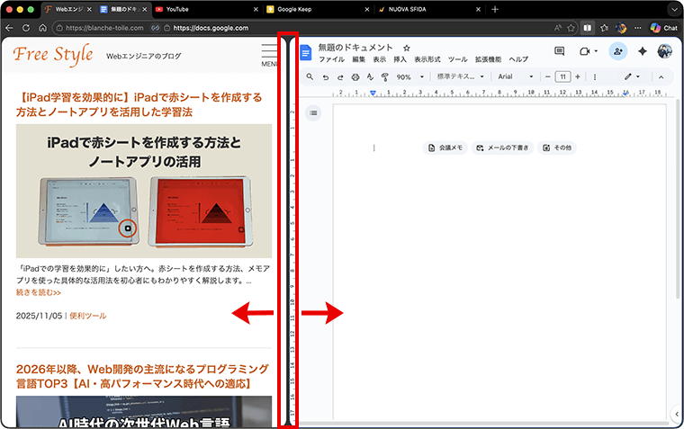The height and width of the screenshot is (429, 684).
Task: Open the ツール menu in Docs
Action: coord(457,59)
